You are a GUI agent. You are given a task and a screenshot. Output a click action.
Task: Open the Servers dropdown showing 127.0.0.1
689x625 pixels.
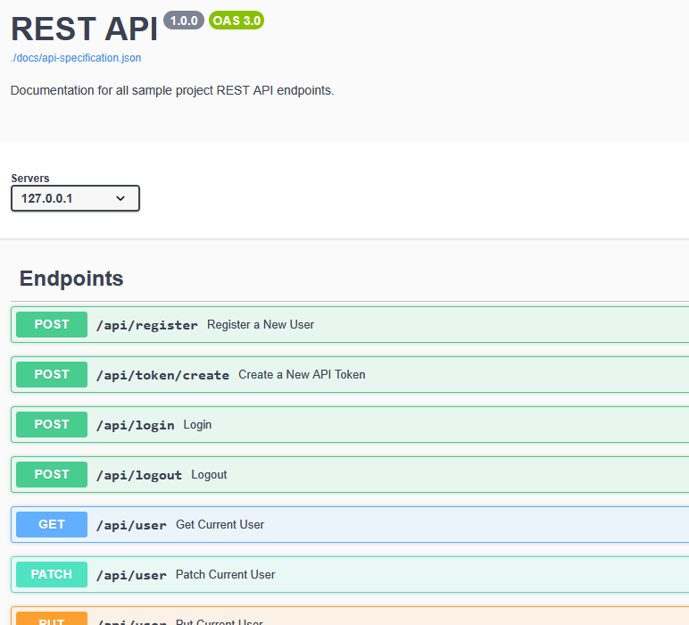[x=75, y=198]
